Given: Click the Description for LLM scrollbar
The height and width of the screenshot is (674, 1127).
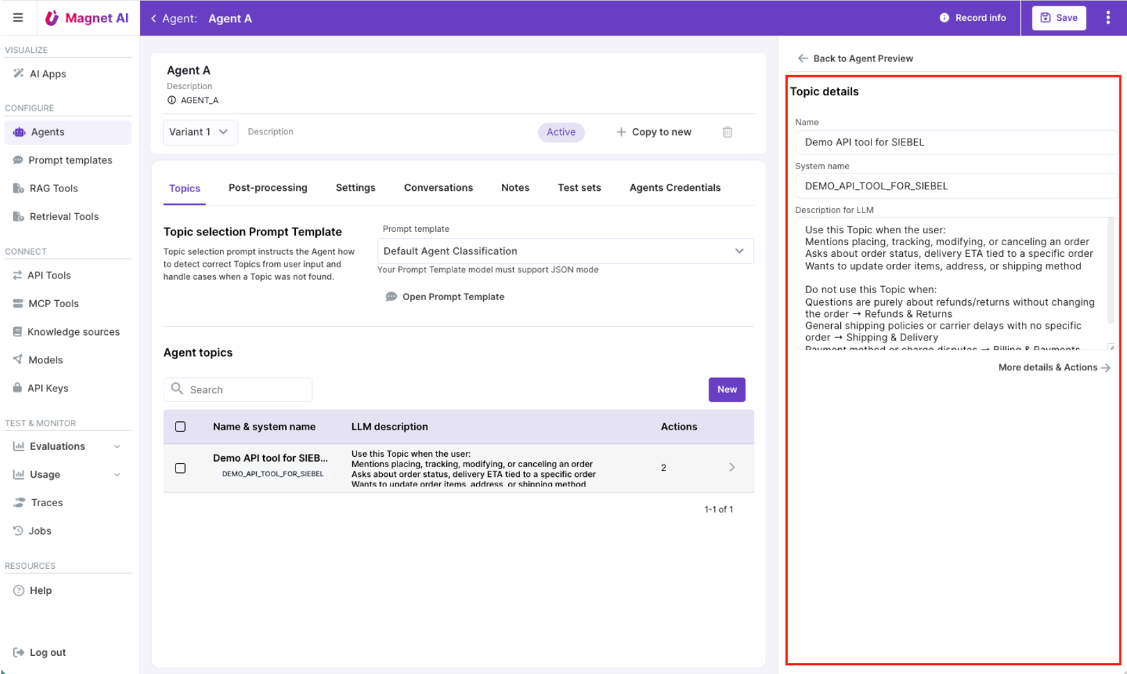Looking at the screenshot, I should pos(1110,272).
